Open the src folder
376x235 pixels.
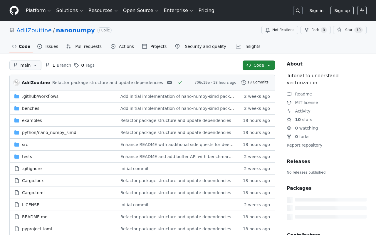[25, 145]
